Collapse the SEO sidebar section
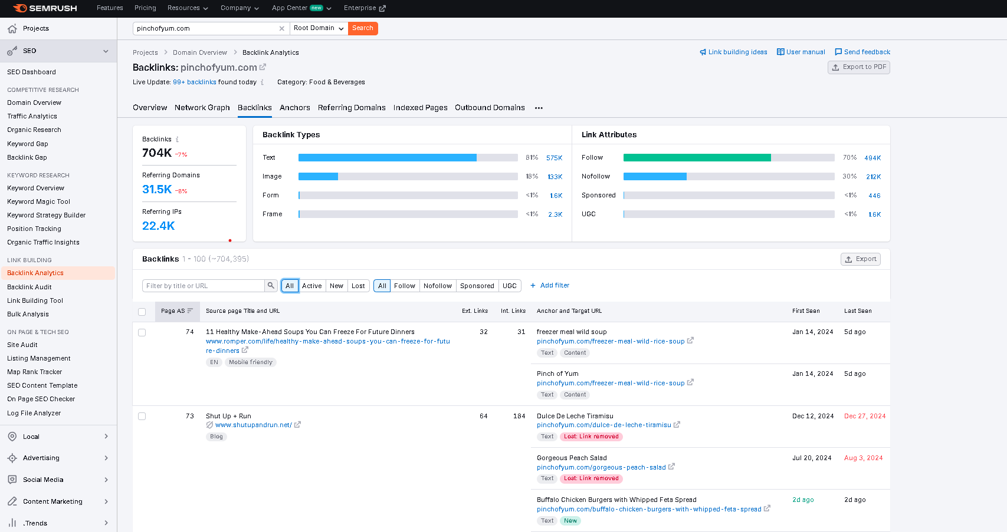Viewport: 1007px width, 532px height. pos(106,51)
